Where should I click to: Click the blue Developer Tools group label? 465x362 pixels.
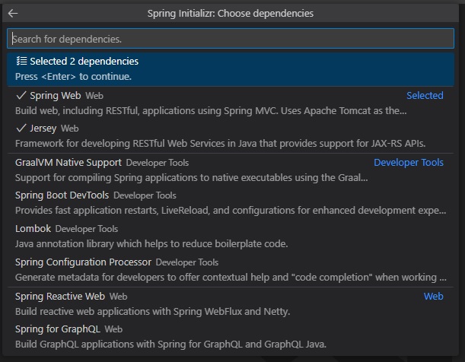[x=408, y=162]
